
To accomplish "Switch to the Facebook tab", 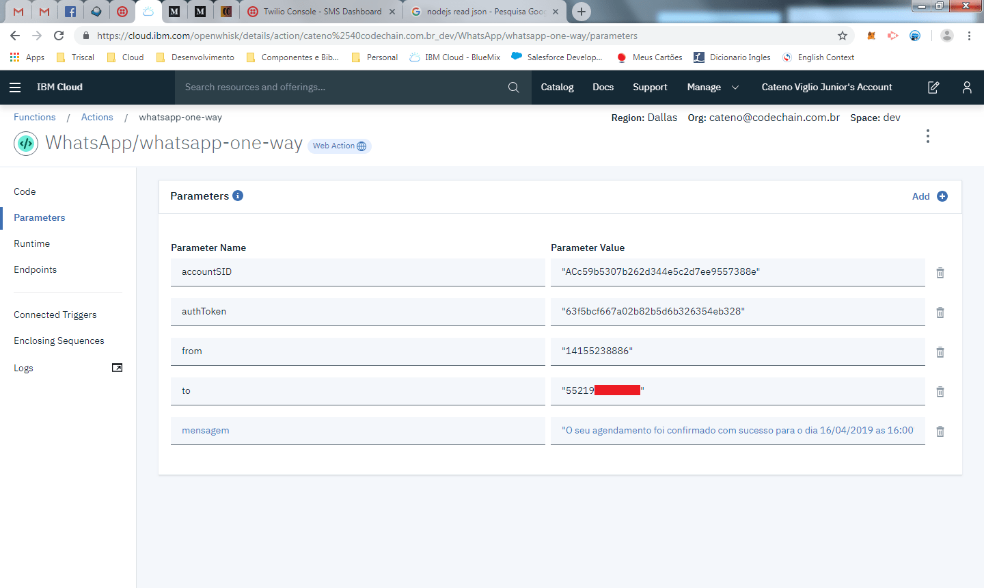I will pos(70,12).
